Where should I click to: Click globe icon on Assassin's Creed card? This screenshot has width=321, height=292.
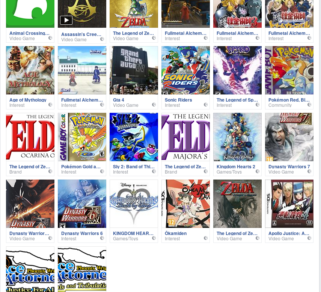point(102,39)
